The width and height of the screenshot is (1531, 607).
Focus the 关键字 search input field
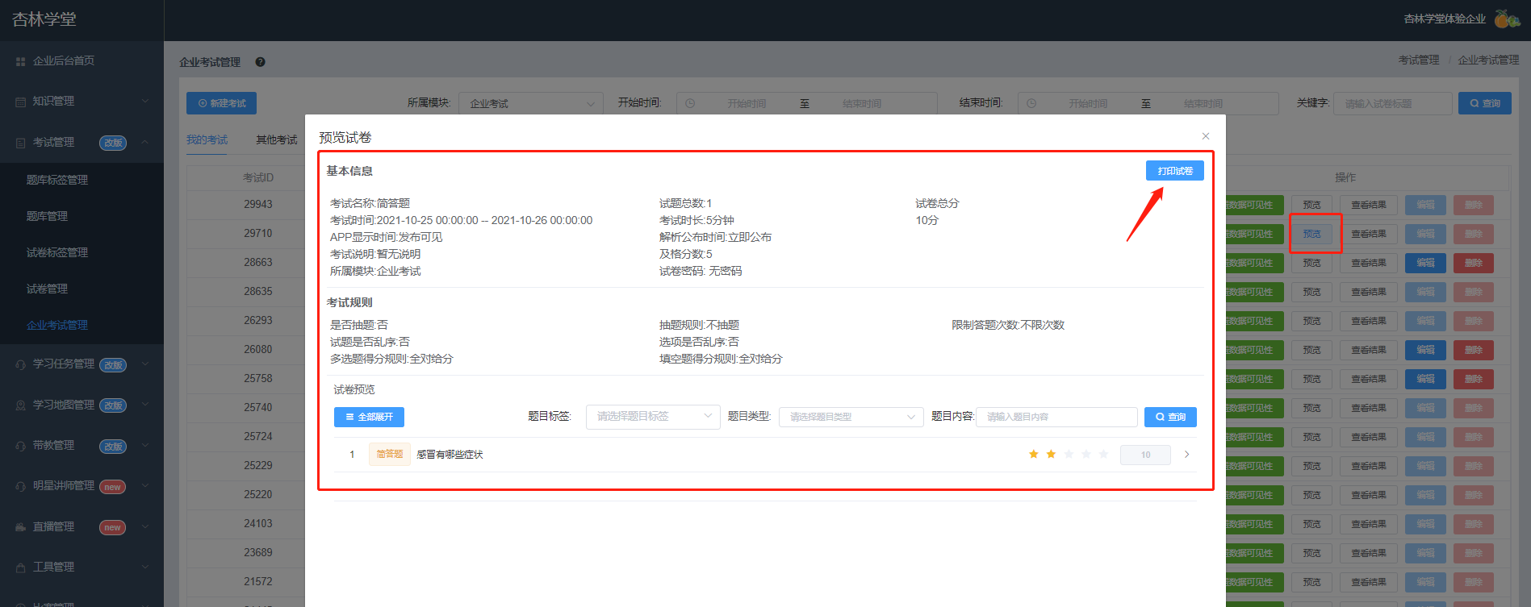click(1393, 103)
